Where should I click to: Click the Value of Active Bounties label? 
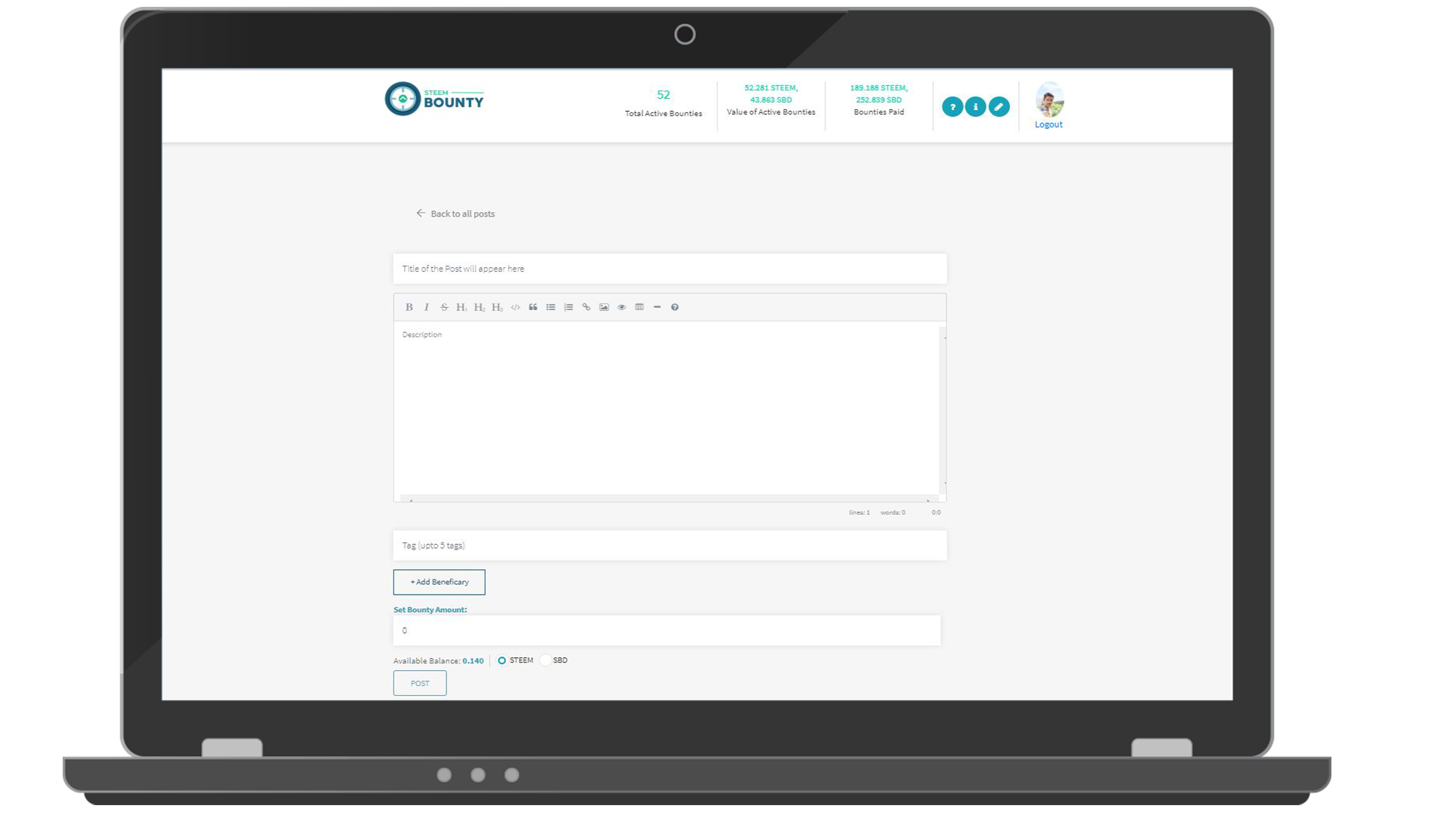tap(771, 112)
